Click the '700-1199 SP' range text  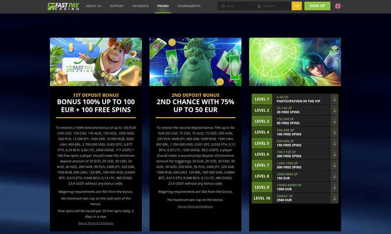[x=286, y=152]
